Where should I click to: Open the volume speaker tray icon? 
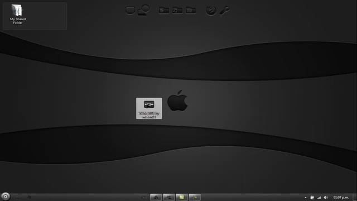coord(326,198)
